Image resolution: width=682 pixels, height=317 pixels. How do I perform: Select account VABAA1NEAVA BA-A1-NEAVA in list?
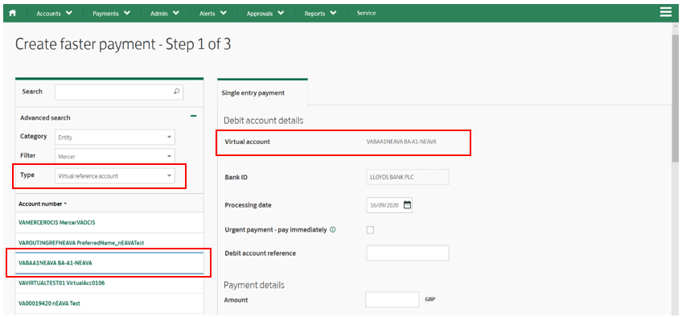(109, 262)
